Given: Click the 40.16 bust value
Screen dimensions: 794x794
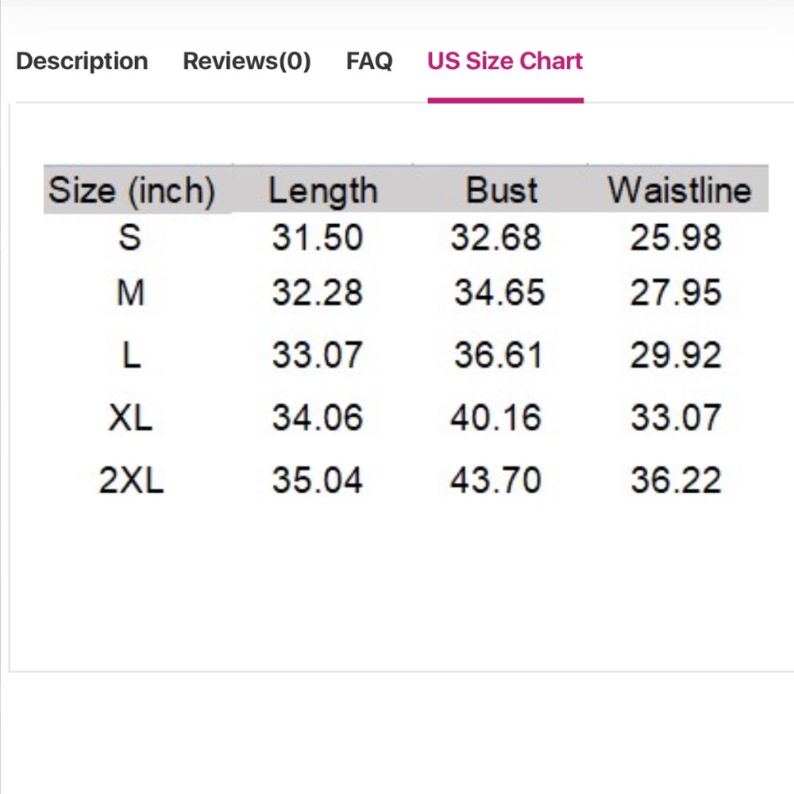Looking at the screenshot, I should coord(495,418).
